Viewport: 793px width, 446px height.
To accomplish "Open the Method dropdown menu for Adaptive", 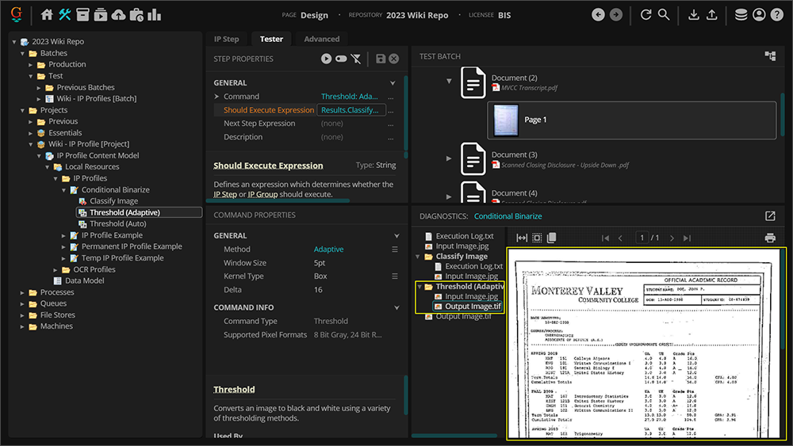I will [394, 250].
